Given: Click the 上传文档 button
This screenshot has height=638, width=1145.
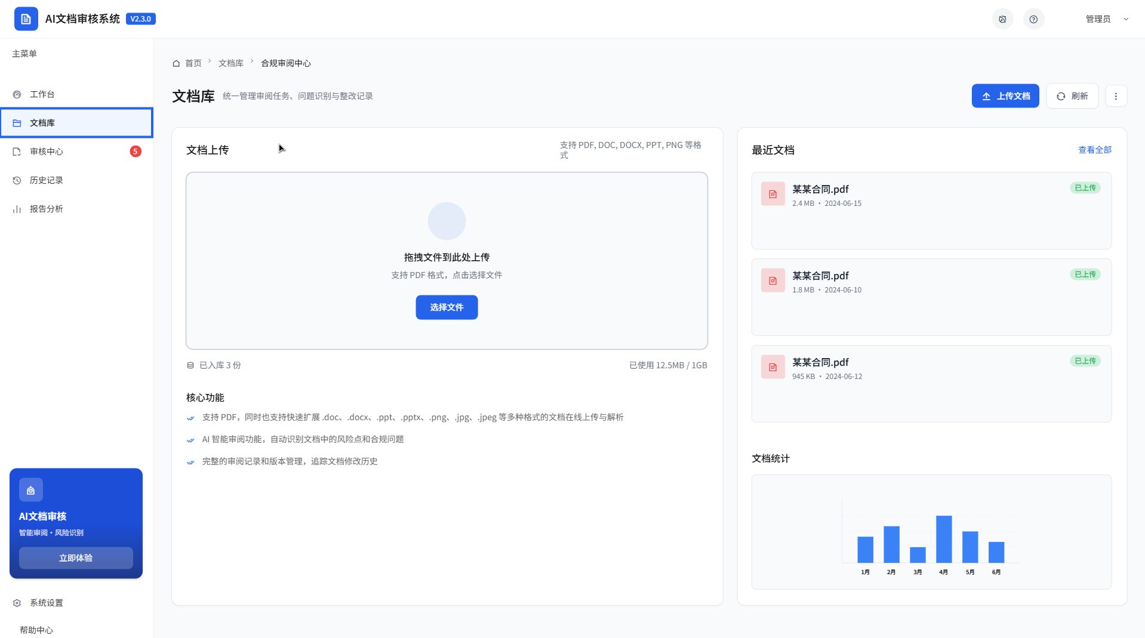Looking at the screenshot, I should click(x=1005, y=96).
